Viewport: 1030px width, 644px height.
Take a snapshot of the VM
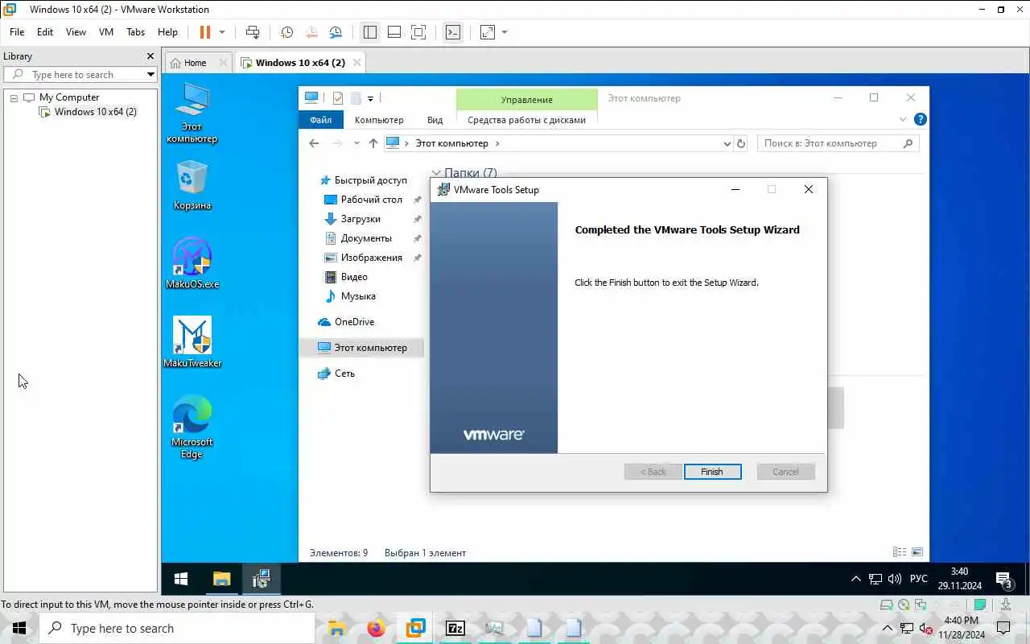[x=286, y=32]
